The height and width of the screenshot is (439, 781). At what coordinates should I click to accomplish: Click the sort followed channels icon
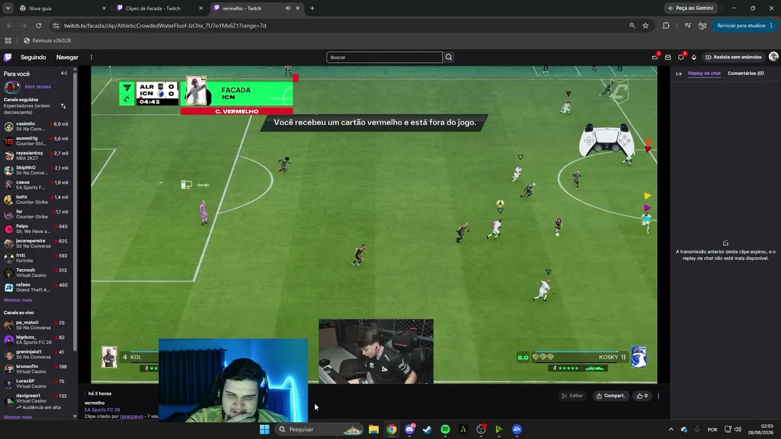[x=63, y=106]
